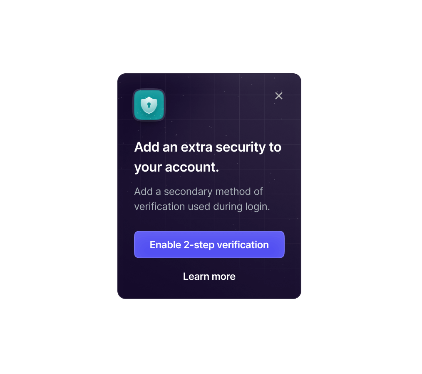The width and height of the screenshot is (422, 374).
Task: Click the white 'Learn more' text
Action: pos(209,277)
